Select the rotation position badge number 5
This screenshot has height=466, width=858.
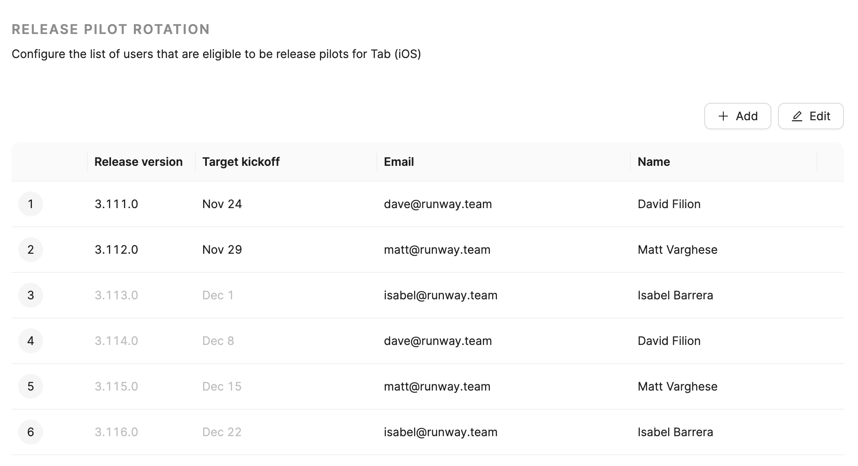[x=31, y=386]
